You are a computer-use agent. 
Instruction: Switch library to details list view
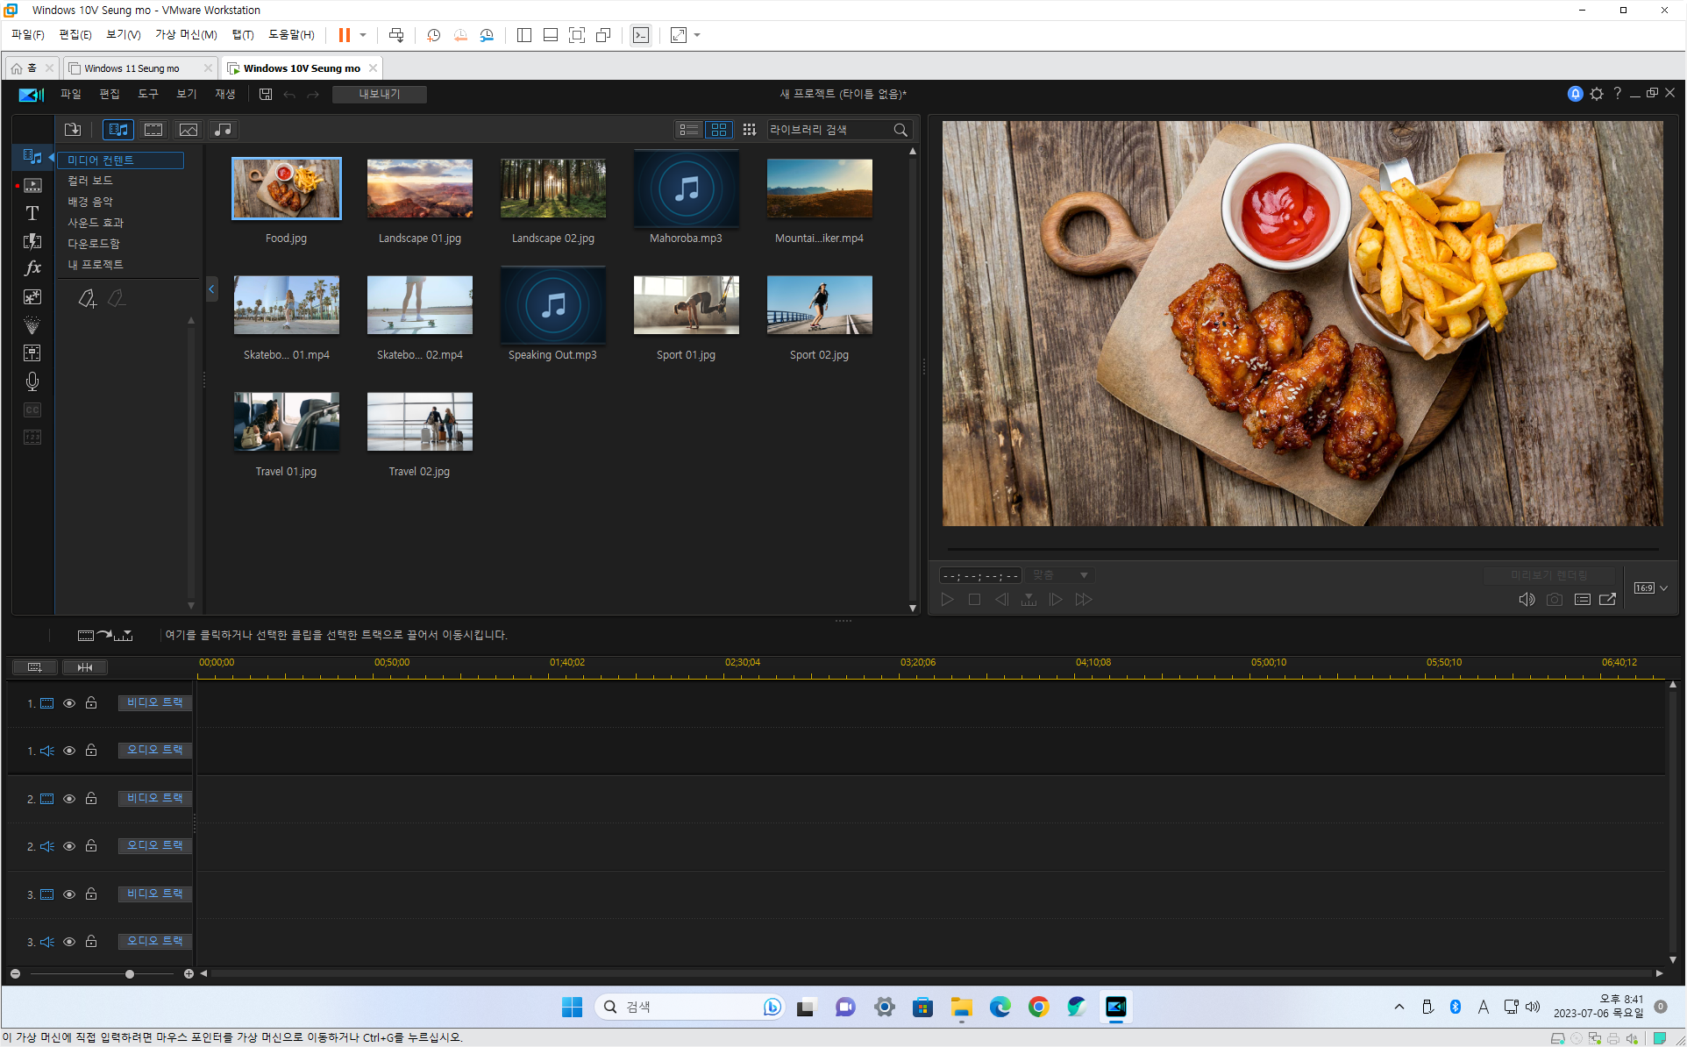689,130
